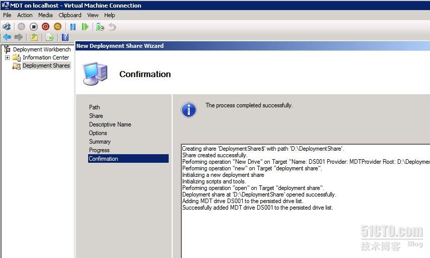Screen dimensions: 430x258
Task: Click the Options wizard step
Action: click(98, 133)
